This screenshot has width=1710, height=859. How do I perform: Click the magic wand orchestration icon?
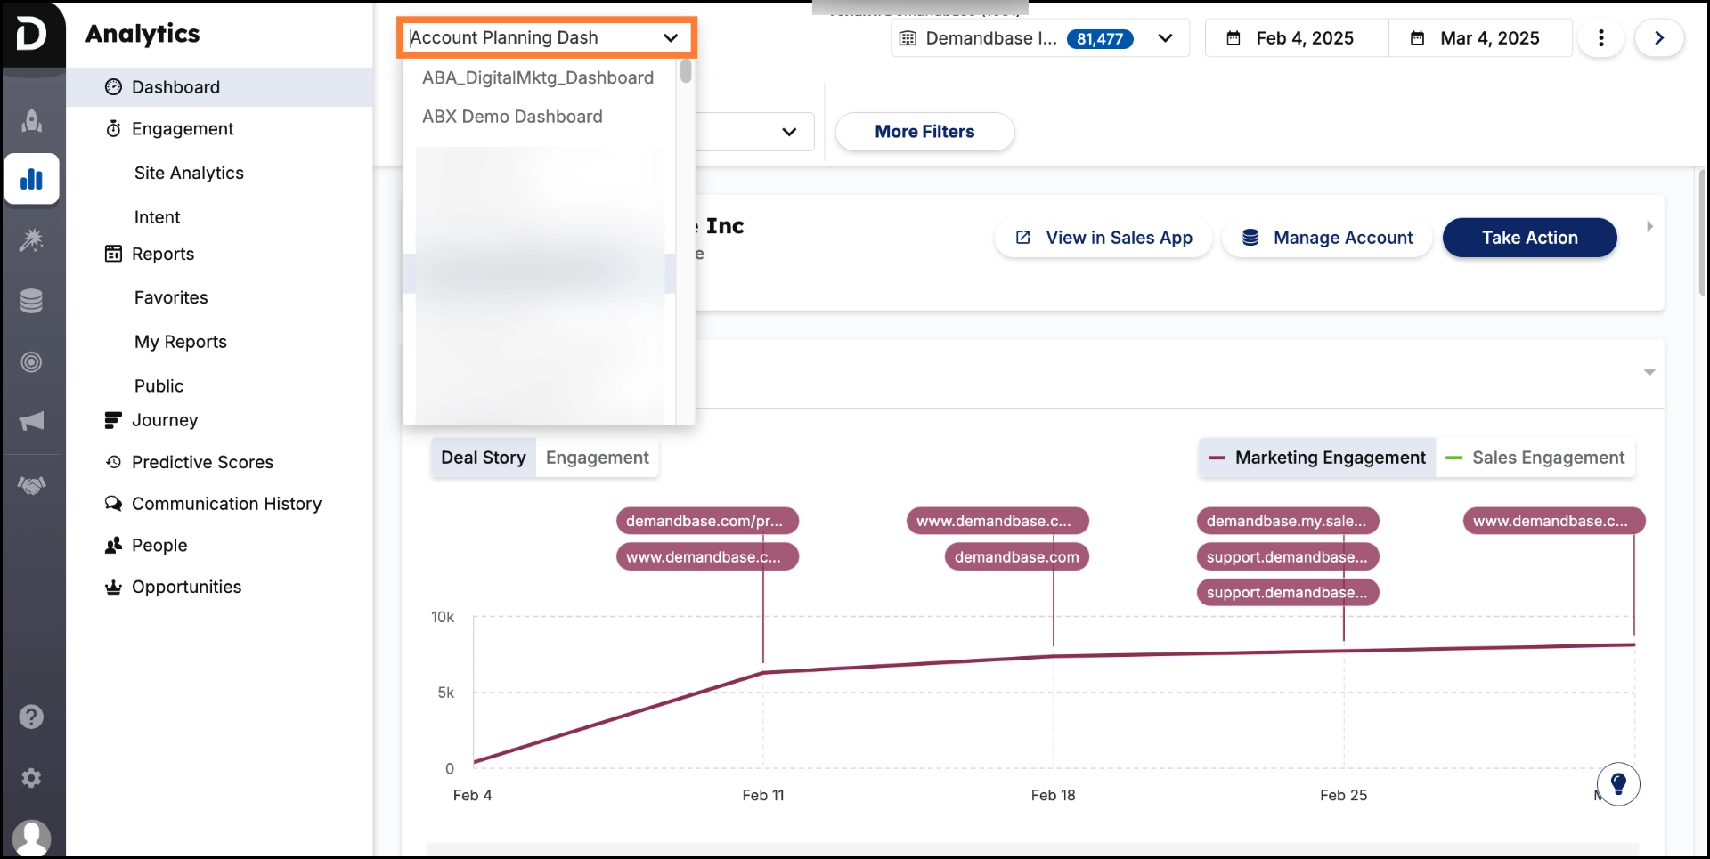point(32,240)
